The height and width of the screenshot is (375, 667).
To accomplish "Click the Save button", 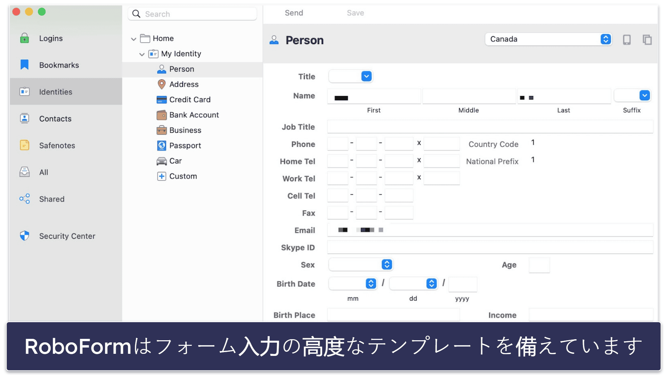I will [x=355, y=13].
